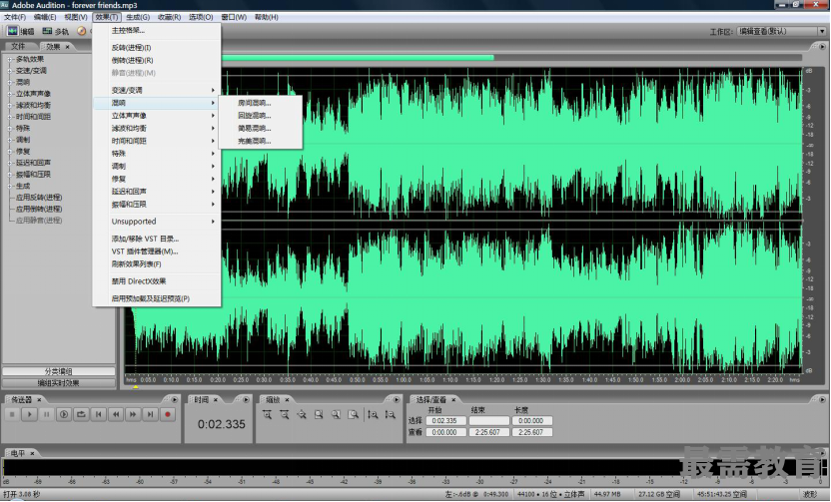Toggle the 编组实时效果 button

coord(58,383)
